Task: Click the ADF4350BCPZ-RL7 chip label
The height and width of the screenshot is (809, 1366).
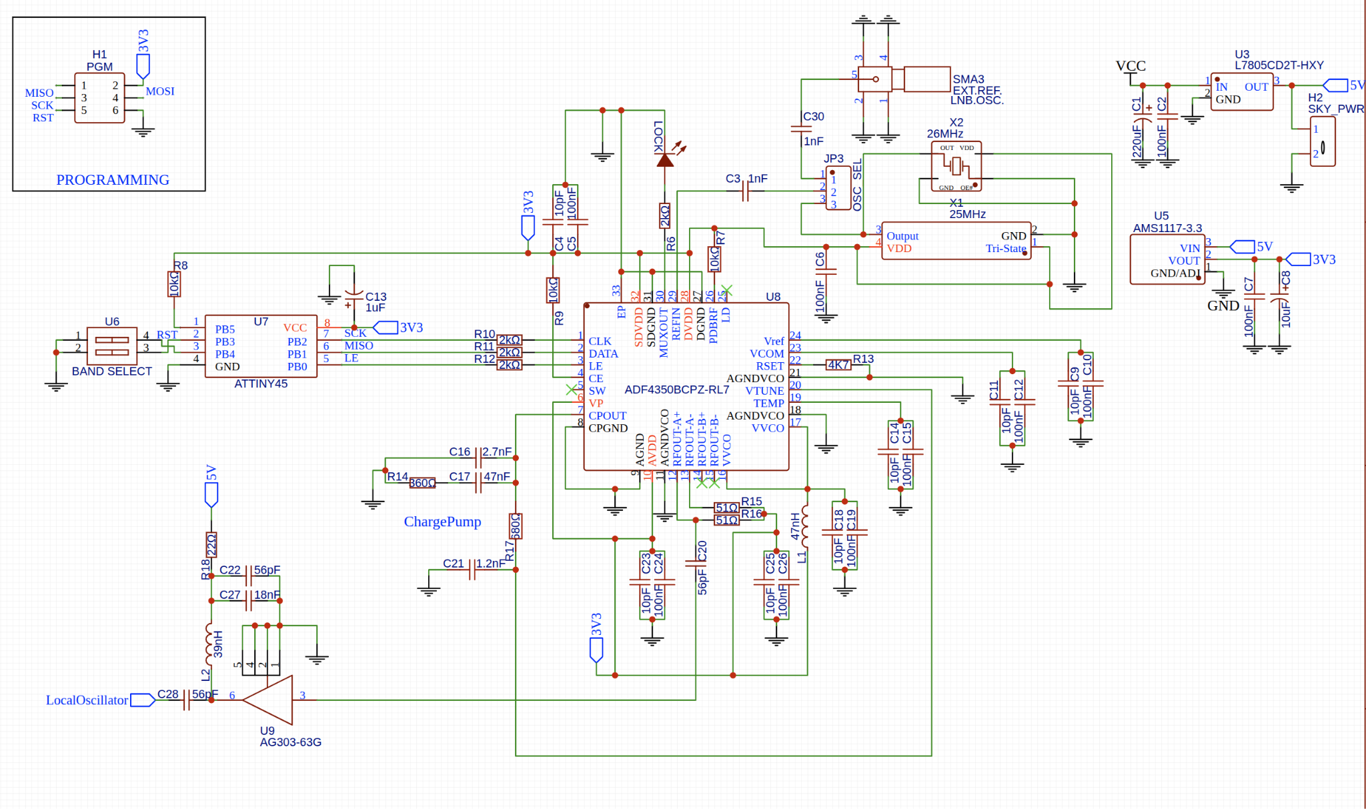Action: click(x=676, y=389)
